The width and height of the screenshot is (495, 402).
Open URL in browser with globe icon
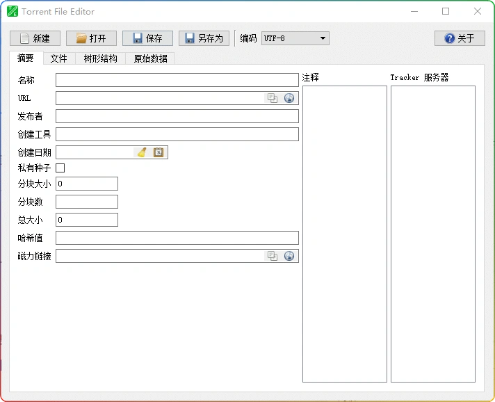(289, 98)
